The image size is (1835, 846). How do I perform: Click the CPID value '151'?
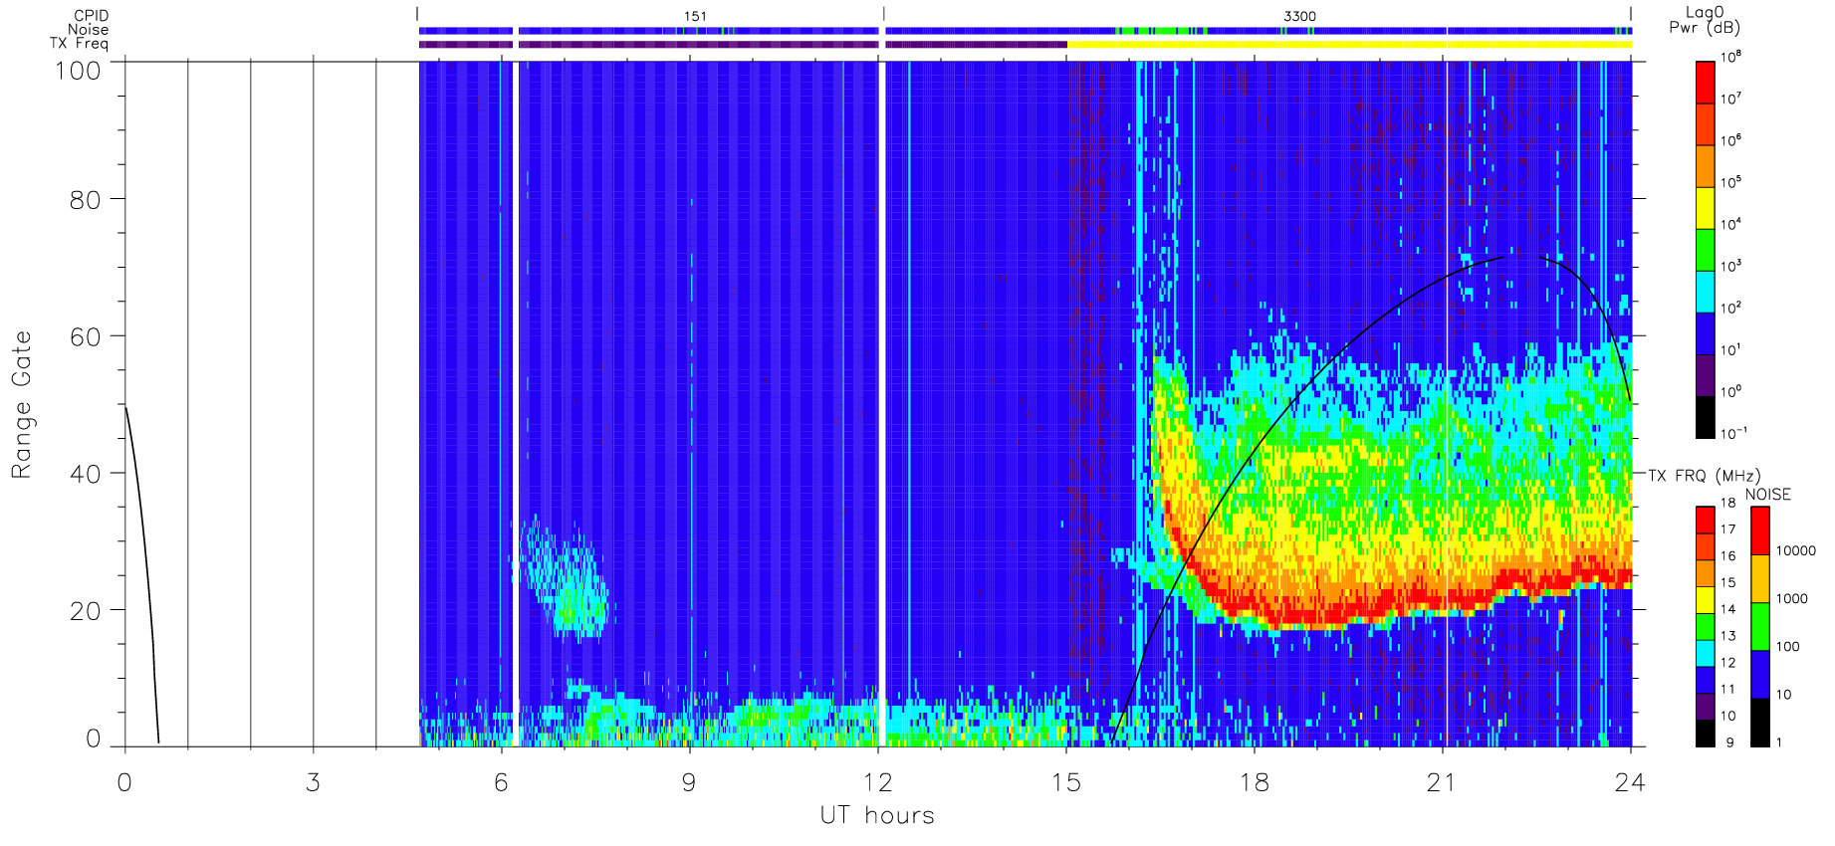[x=695, y=16]
